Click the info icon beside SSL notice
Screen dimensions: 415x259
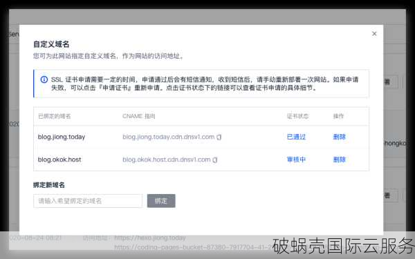(x=44, y=79)
